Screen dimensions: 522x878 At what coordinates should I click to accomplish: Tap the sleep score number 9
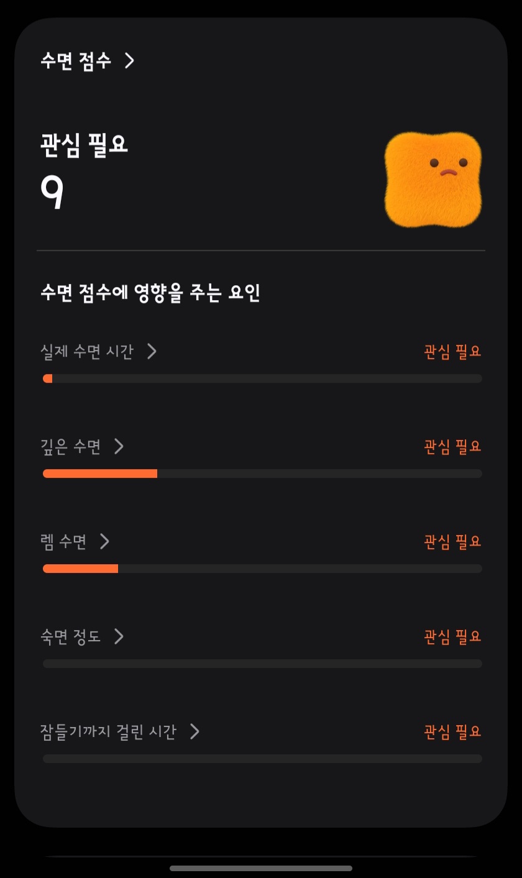[x=52, y=193]
